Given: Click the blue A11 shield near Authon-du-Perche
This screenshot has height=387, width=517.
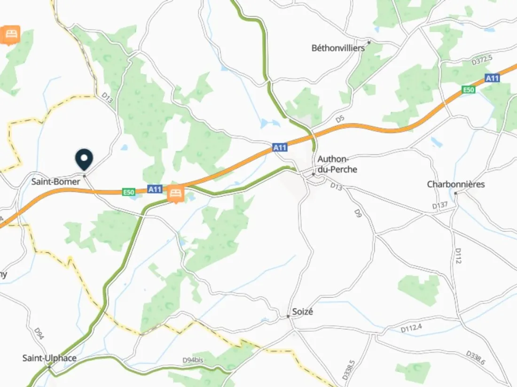Looking at the screenshot, I should coord(280,147).
